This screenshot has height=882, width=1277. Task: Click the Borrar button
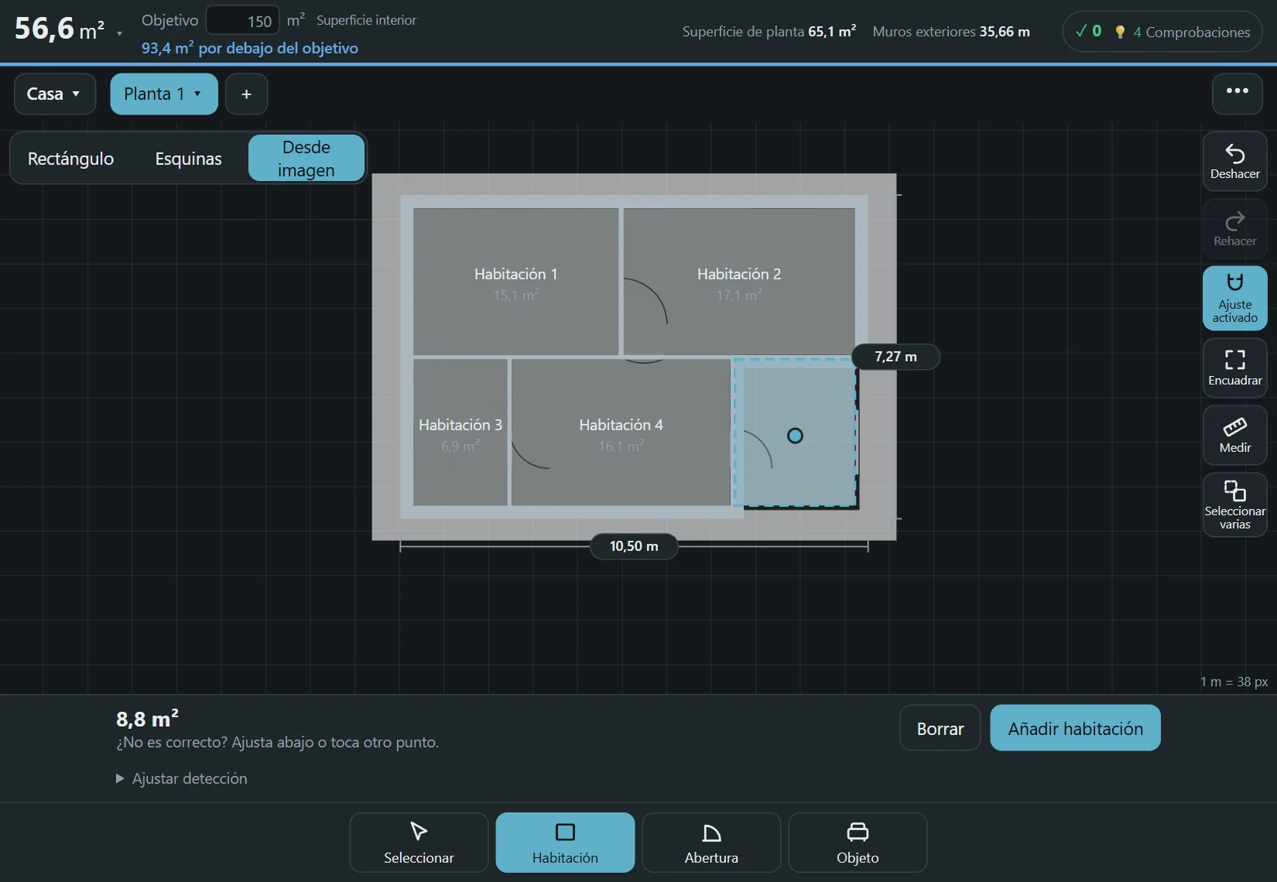click(940, 728)
